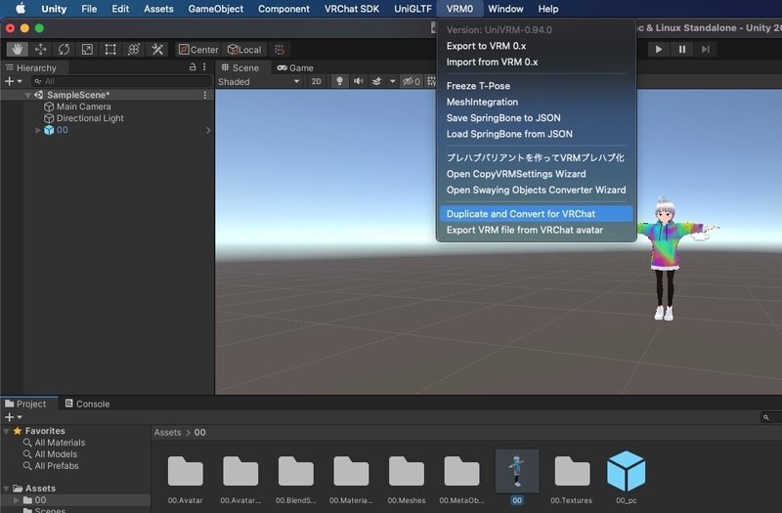782x513 pixels.
Task: Open 00 prefab via right chevron
Action: click(208, 130)
